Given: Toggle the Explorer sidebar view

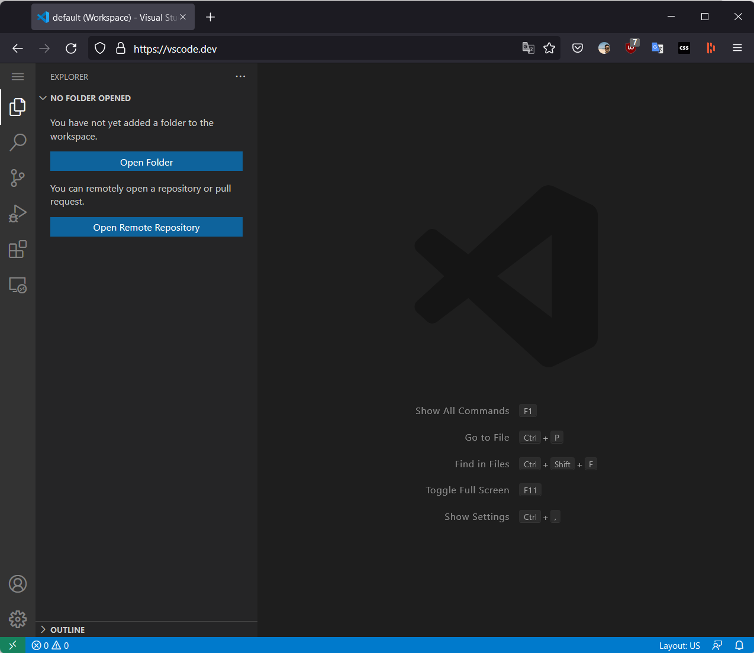Looking at the screenshot, I should 18,107.
